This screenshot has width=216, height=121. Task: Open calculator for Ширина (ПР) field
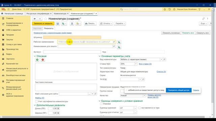(x=58, y=113)
